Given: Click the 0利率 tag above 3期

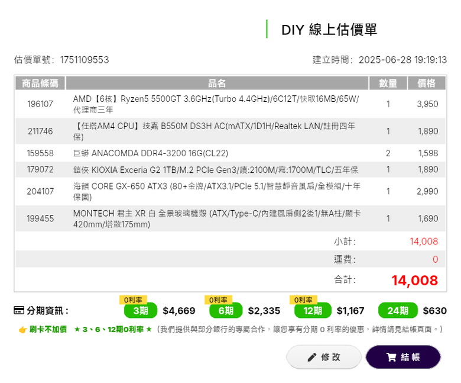Looking at the screenshot, I should 133,300.
